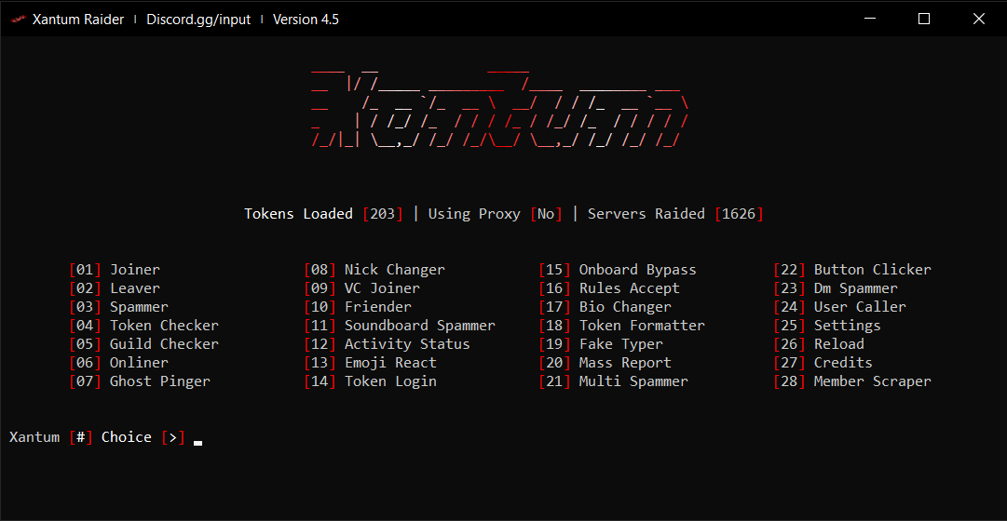Select the '[05] Guild Checker' entry

tap(143, 344)
